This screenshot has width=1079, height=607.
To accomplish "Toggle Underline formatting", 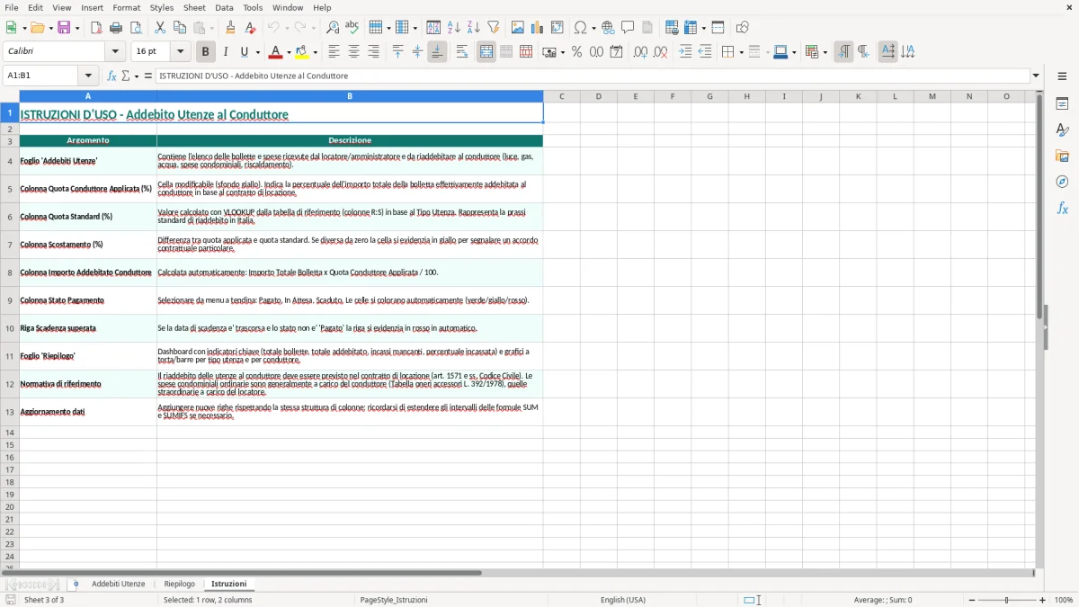I will [x=243, y=52].
